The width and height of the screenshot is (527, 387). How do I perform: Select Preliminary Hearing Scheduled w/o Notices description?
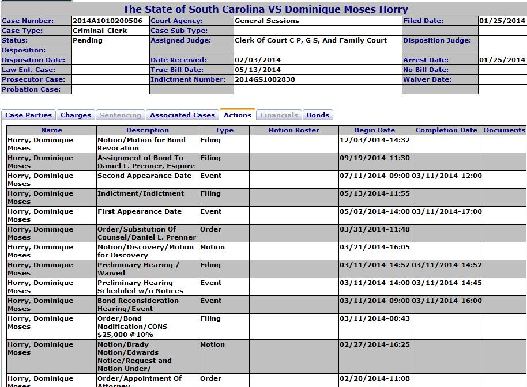141,287
